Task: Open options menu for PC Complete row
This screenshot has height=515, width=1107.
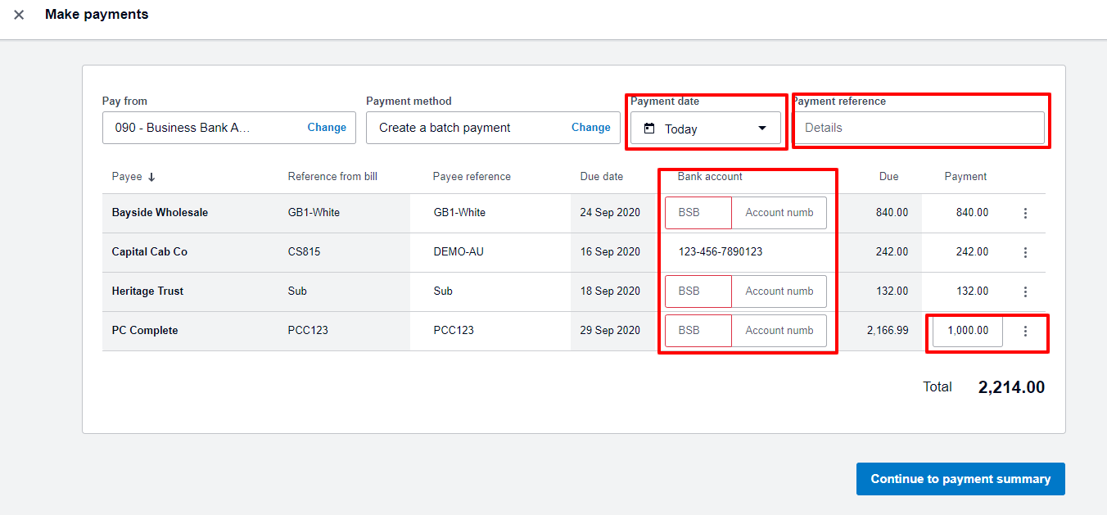Action: (x=1025, y=330)
